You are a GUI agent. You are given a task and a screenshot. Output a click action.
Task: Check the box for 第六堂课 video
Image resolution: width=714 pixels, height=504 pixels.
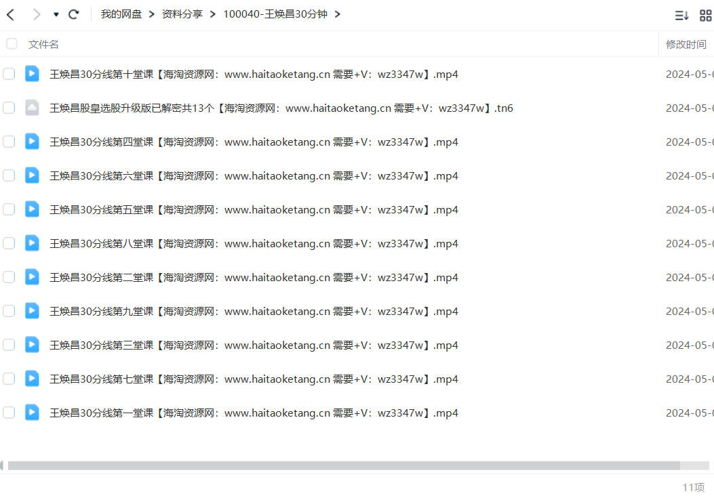pyautogui.click(x=9, y=175)
